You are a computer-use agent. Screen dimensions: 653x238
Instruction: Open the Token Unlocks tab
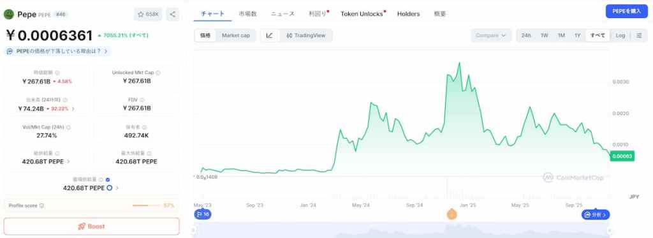pyautogui.click(x=362, y=14)
